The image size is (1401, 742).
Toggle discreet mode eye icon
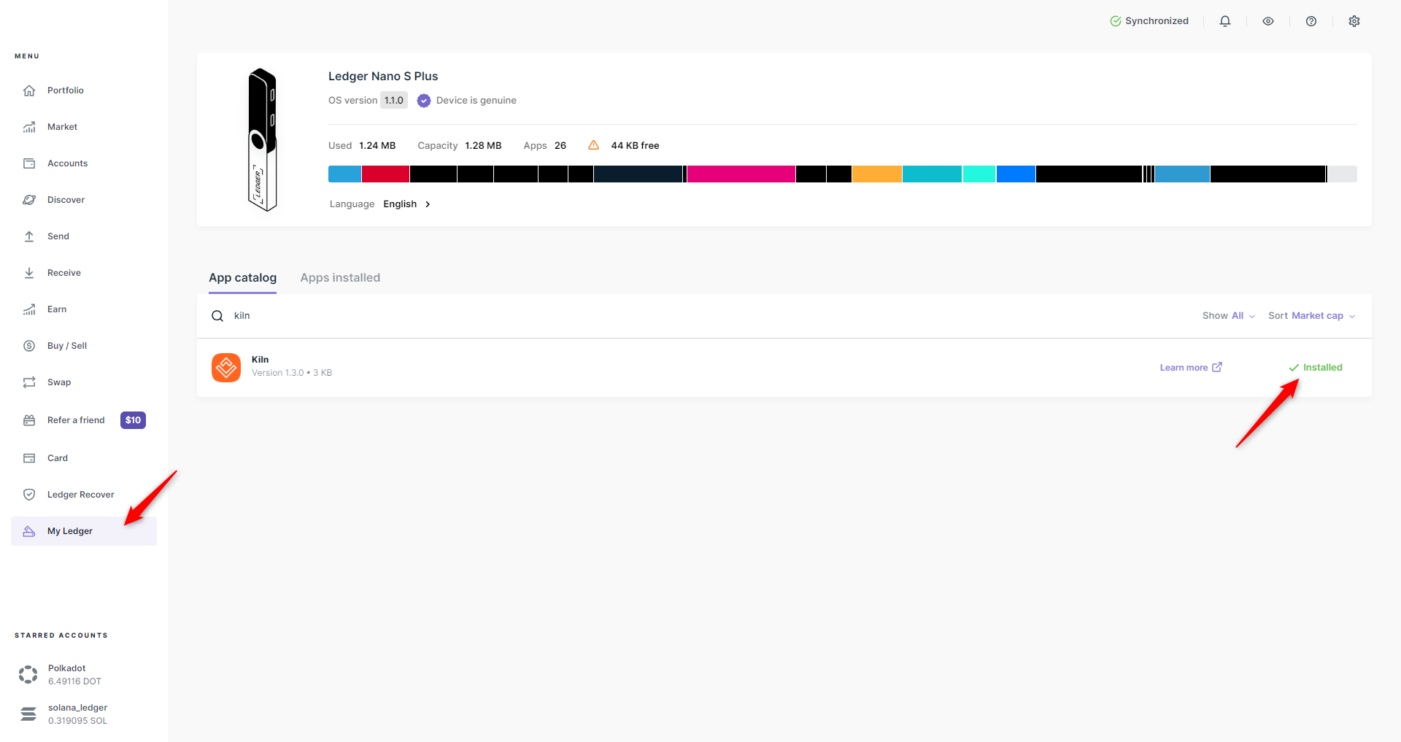click(1268, 21)
